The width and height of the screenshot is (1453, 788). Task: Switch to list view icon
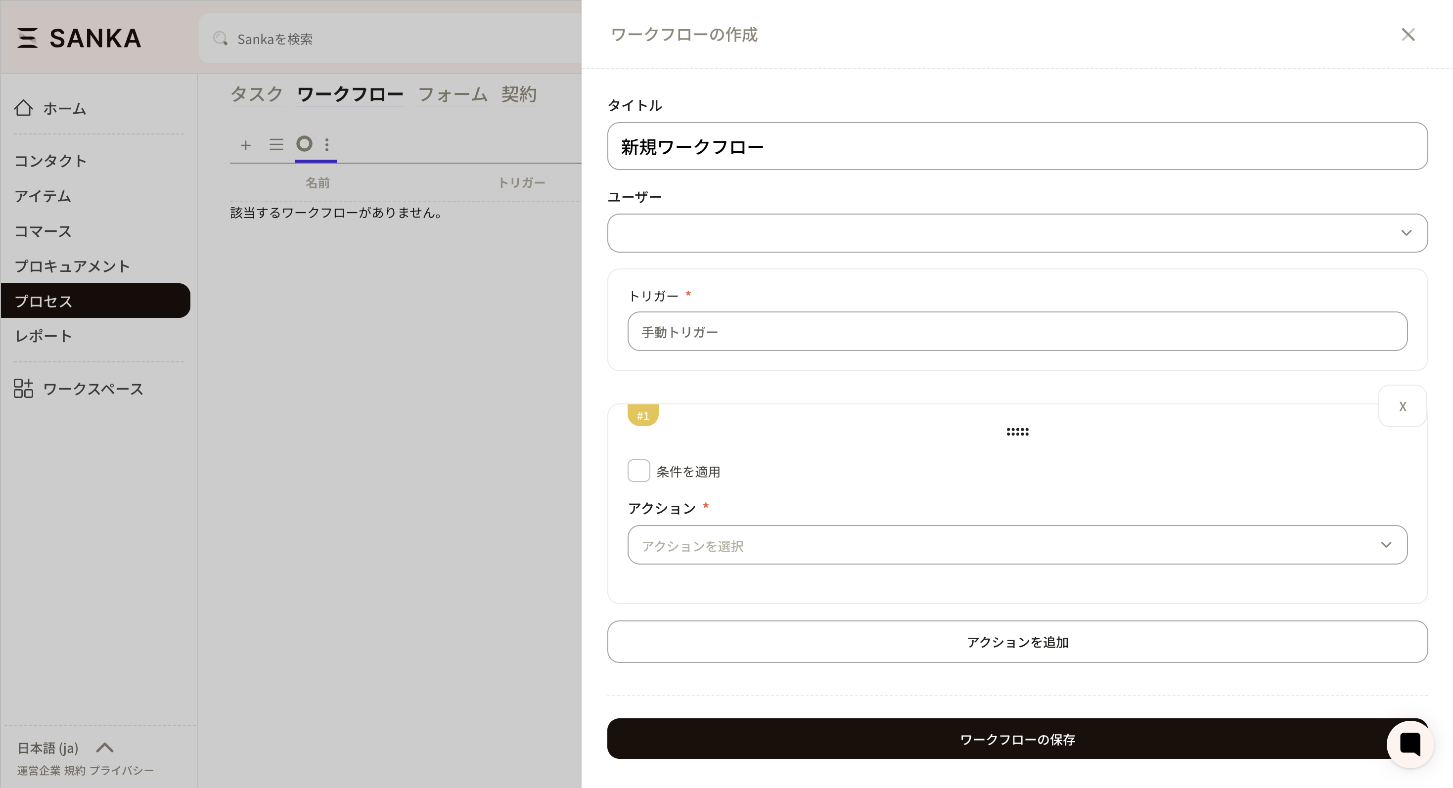click(x=276, y=145)
